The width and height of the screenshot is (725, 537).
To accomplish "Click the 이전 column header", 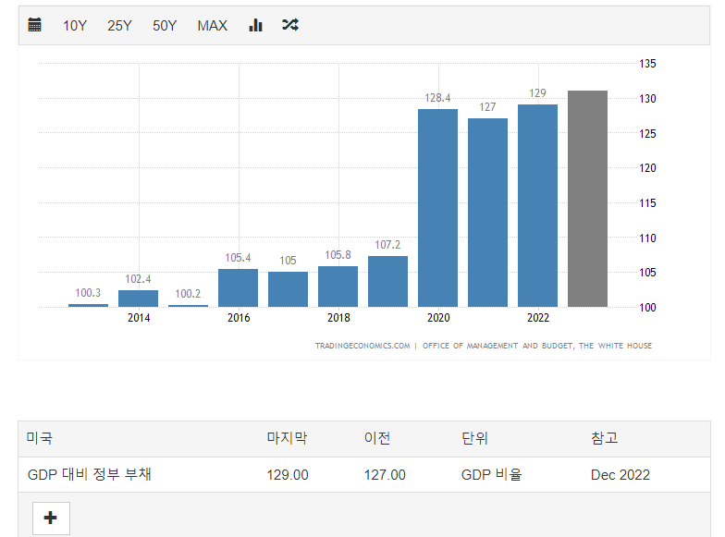I will coord(377,438).
